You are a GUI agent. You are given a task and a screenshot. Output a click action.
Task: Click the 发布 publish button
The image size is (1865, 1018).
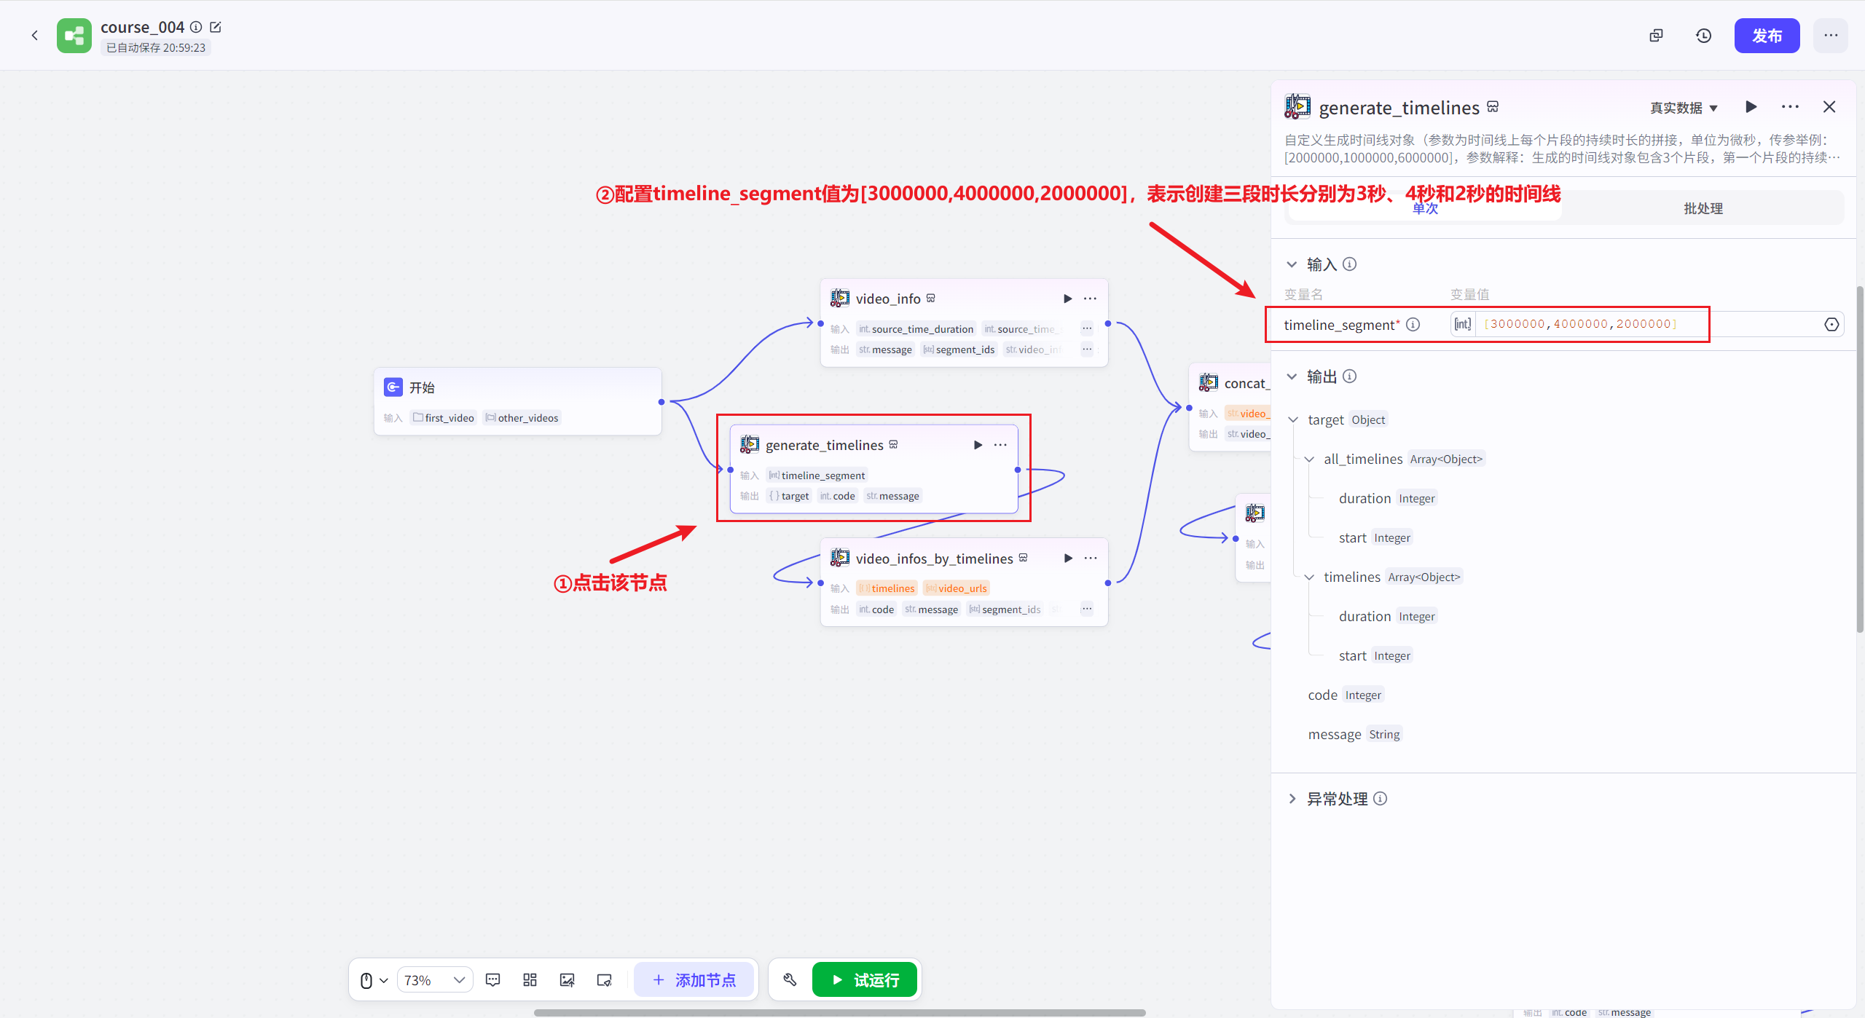(1766, 36)
